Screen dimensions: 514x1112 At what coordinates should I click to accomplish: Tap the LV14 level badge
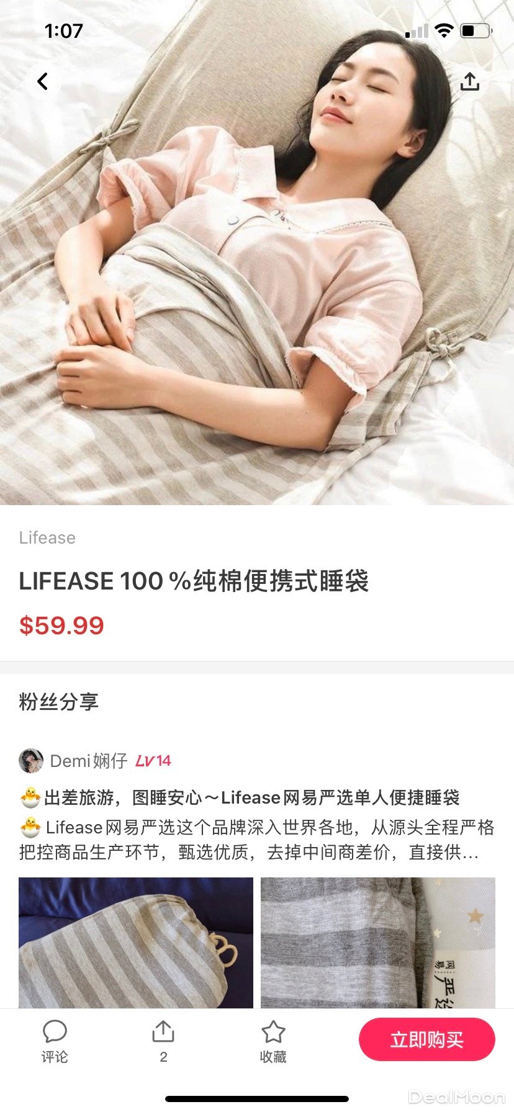click(x=153, y=761)
